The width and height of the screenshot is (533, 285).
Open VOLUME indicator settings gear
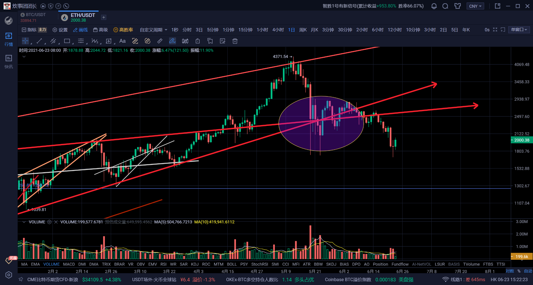pyautogui.click(x=49, y=222)
